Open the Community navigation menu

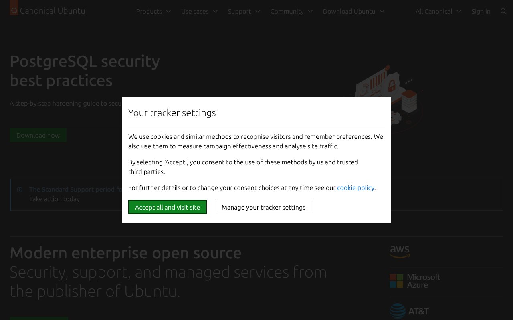click(291, 12)
